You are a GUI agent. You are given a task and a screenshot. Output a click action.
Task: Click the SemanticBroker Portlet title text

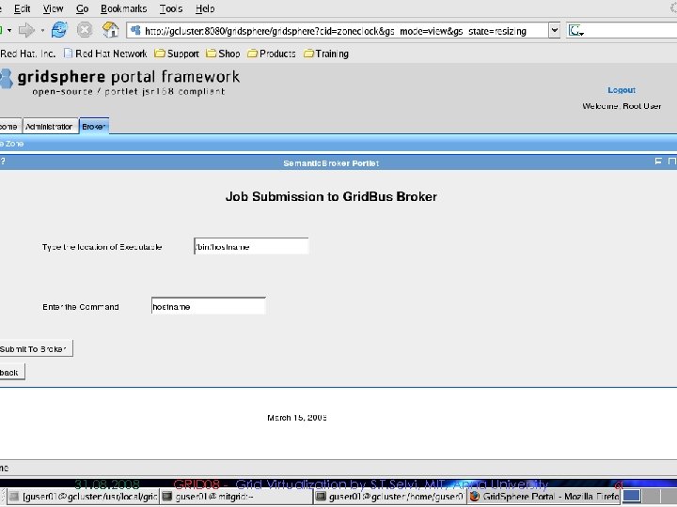[x=331, y=163]
